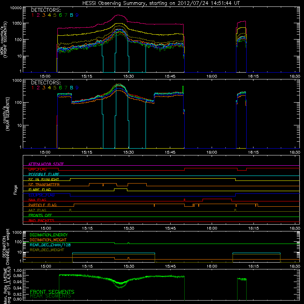Click the vertical Flags axis title
The height and width of the screenshot is (304, 304).
(16, 190)
